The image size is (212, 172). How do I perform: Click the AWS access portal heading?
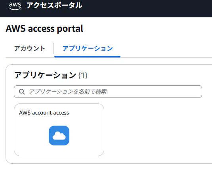tap(44, 29)
